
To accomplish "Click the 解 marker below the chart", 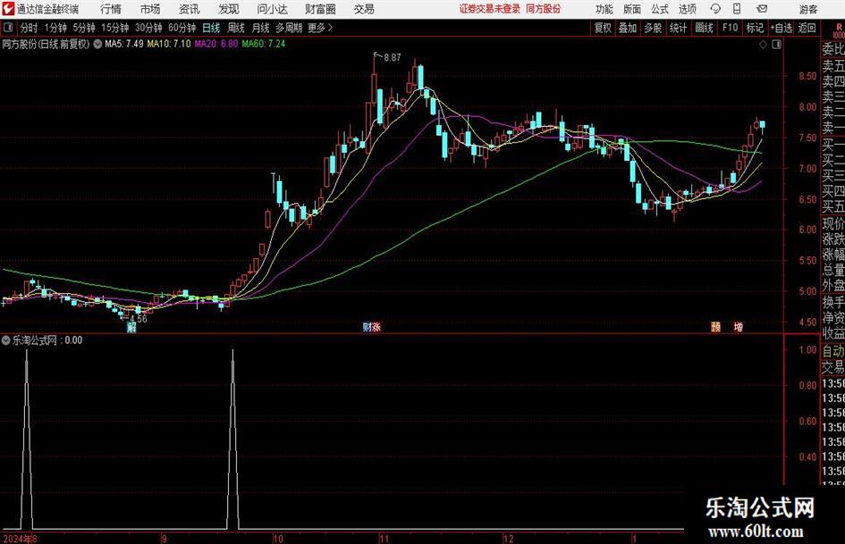I will click(x=131, y=328).
